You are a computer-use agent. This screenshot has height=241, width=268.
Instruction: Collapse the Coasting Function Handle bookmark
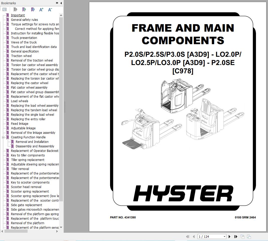[3, 137]
